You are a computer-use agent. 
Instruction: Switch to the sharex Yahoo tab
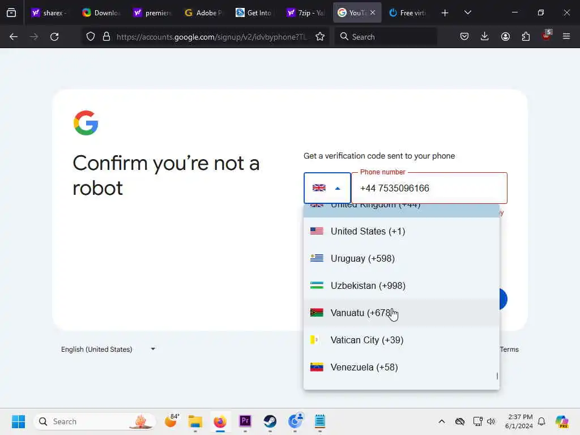coord(50,13)
